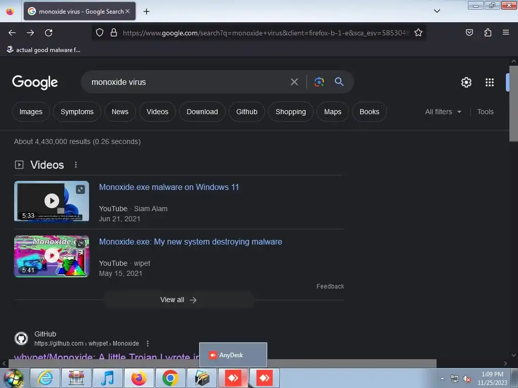Close the monoxide virus Google Search tab
Image resolution: width=518 pixels, height=388 pixels.
click(x=127, y=11)
